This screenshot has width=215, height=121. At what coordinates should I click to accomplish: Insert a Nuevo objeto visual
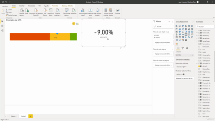click(x=83, y=12)
